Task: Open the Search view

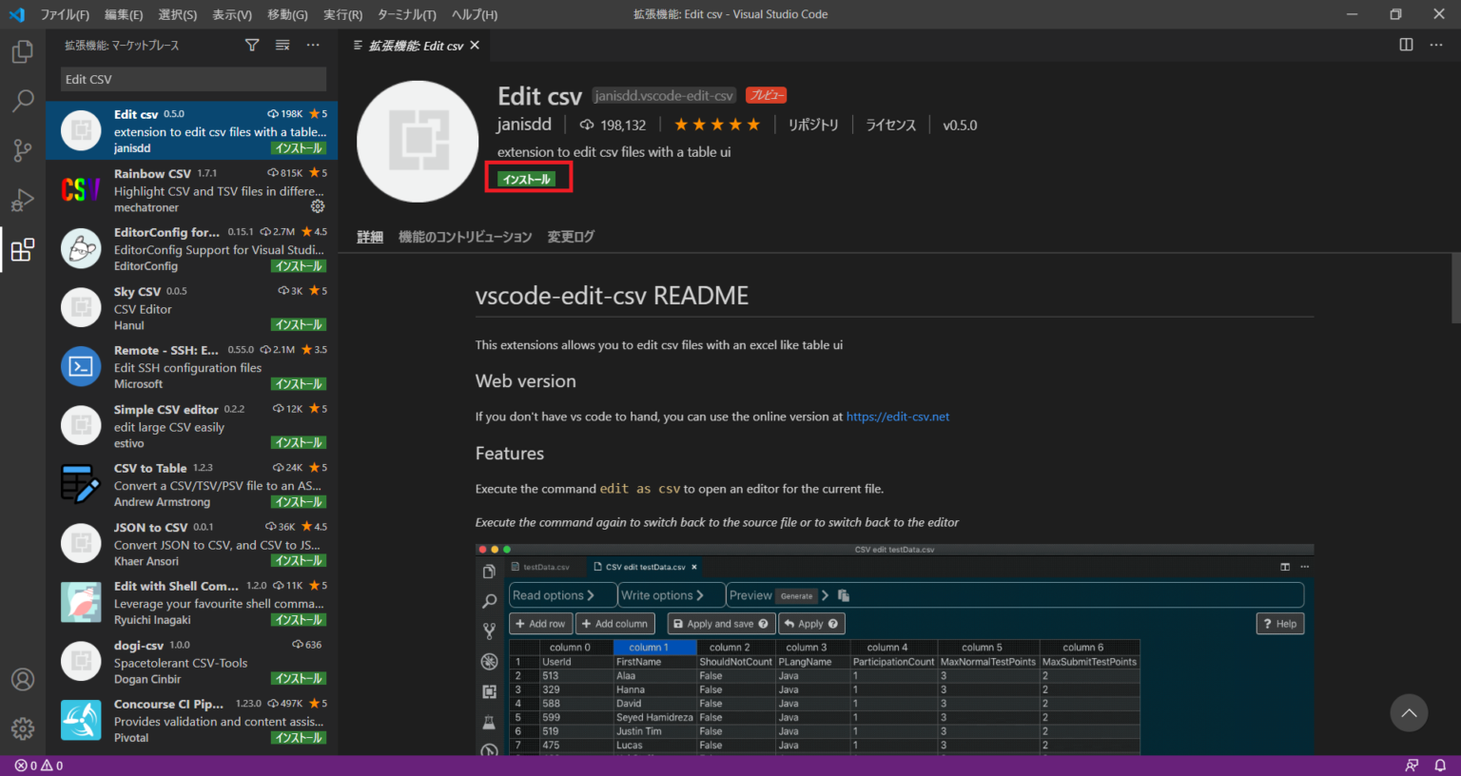Action: tap(22, 101)
